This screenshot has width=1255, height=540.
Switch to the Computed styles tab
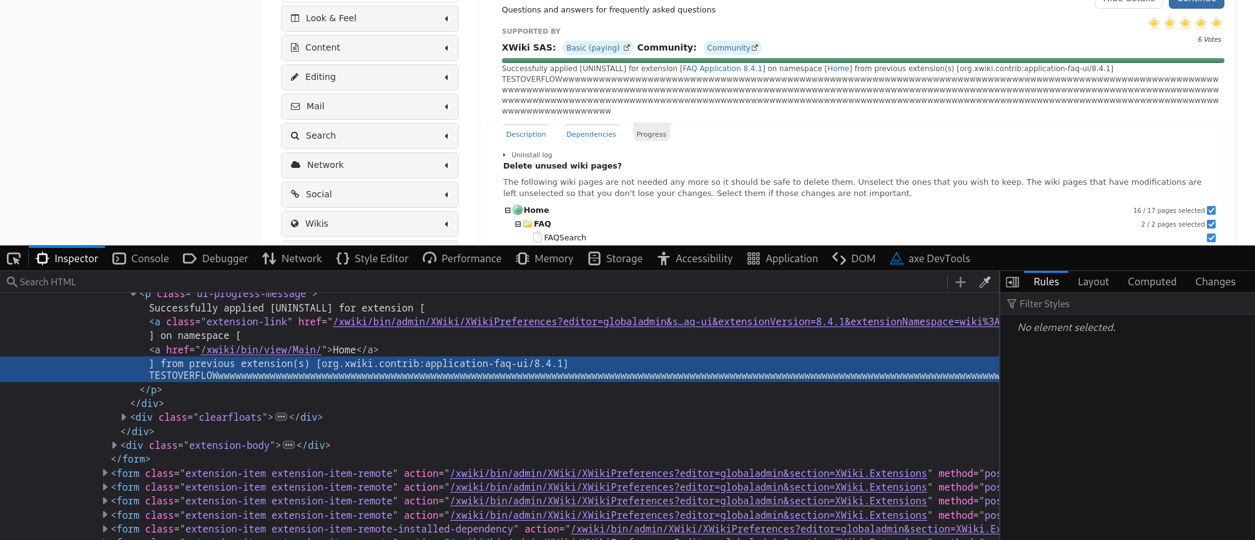pos(1151,282)
